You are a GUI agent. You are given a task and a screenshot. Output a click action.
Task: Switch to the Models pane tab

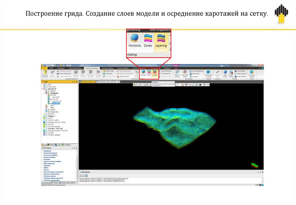pyautogui.click(x=51, y=145)
